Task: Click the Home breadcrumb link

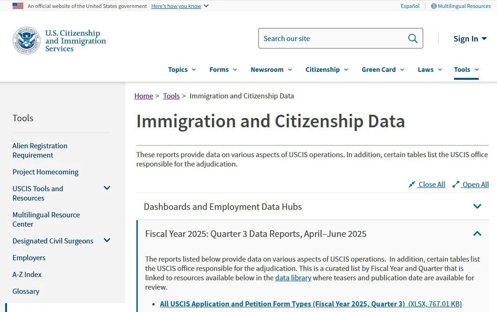Action: point(143,96)
